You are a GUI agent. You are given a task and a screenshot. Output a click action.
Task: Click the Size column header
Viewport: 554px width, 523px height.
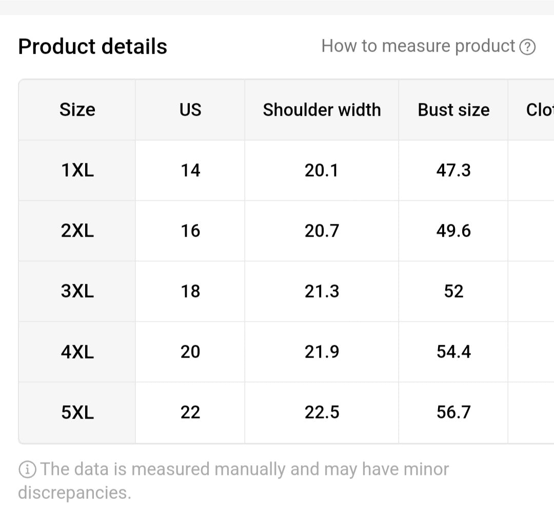pyautogui.click(x=77, y=110)
